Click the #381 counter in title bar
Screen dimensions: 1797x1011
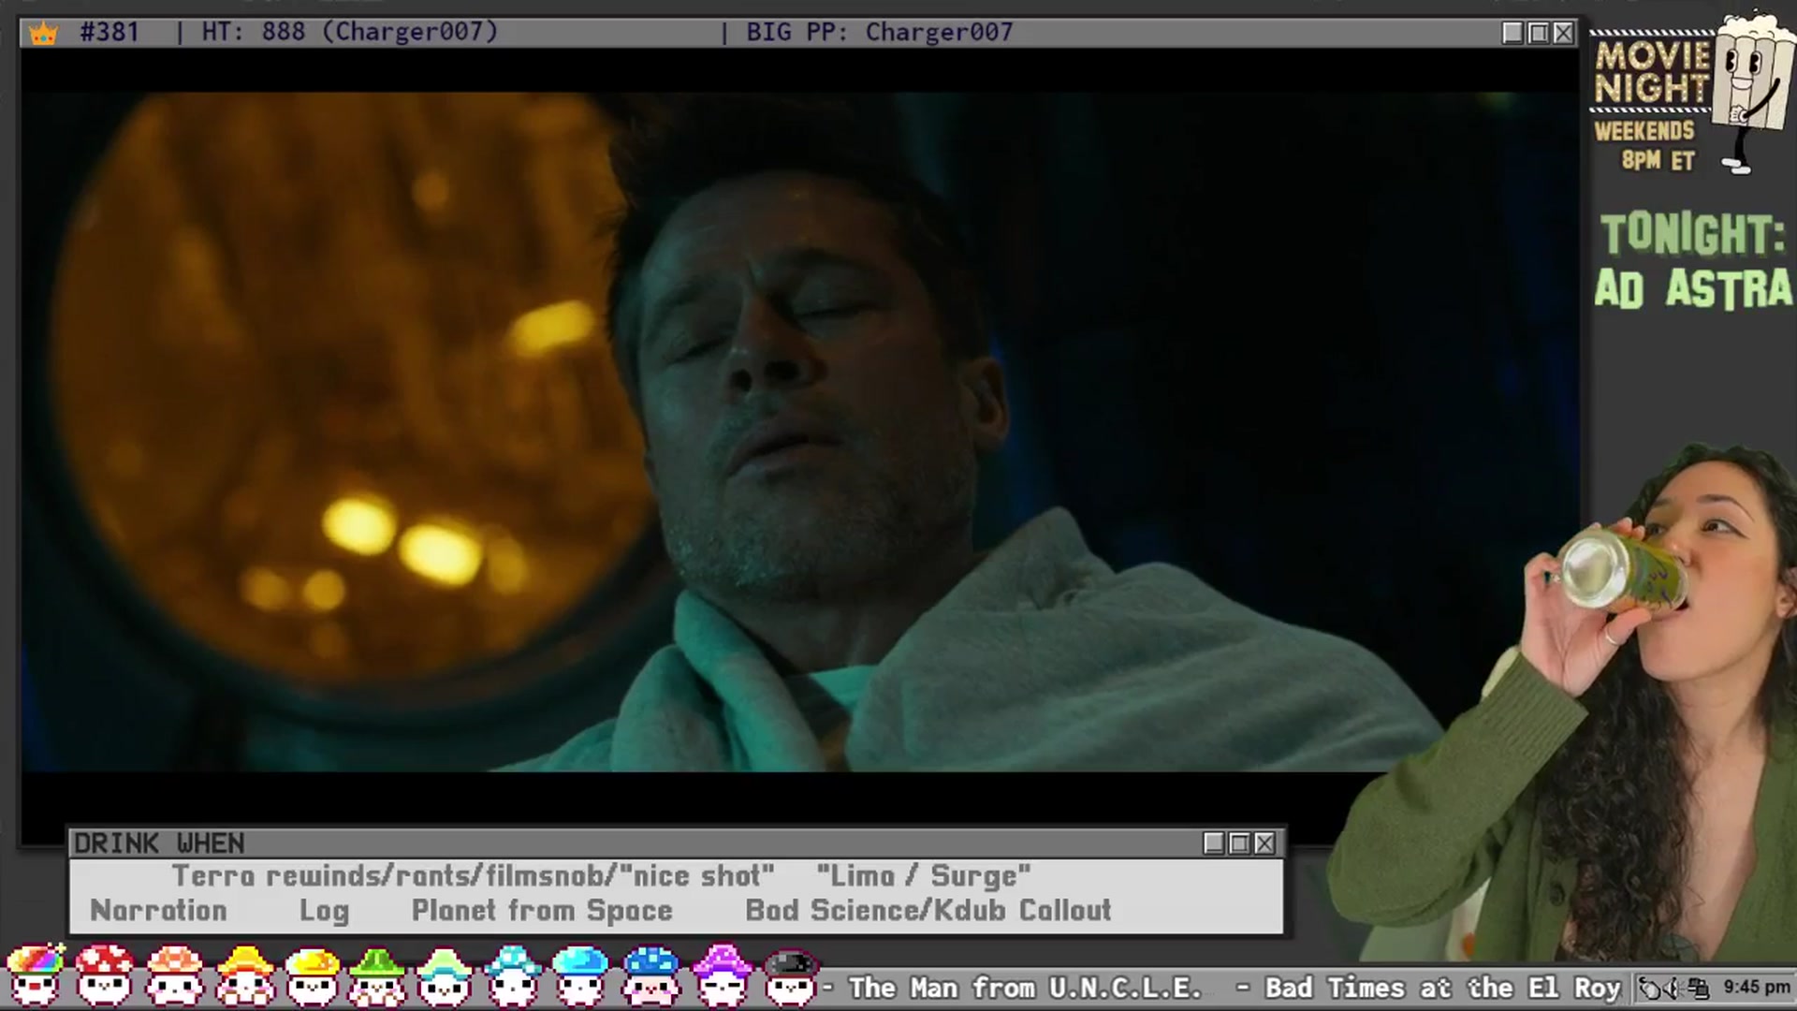pos(110,32)
